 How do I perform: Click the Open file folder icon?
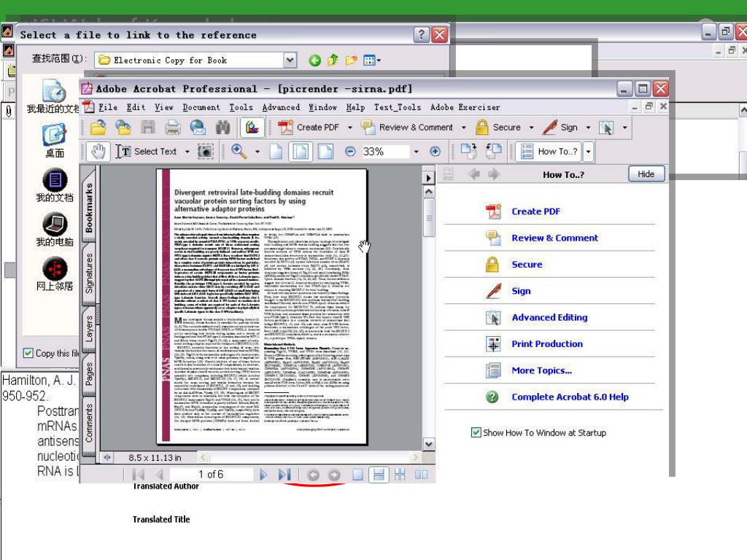(x=98, y=127)
